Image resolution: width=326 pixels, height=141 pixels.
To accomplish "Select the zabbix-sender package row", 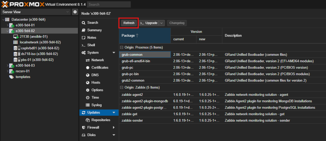I will pos(222,121).
